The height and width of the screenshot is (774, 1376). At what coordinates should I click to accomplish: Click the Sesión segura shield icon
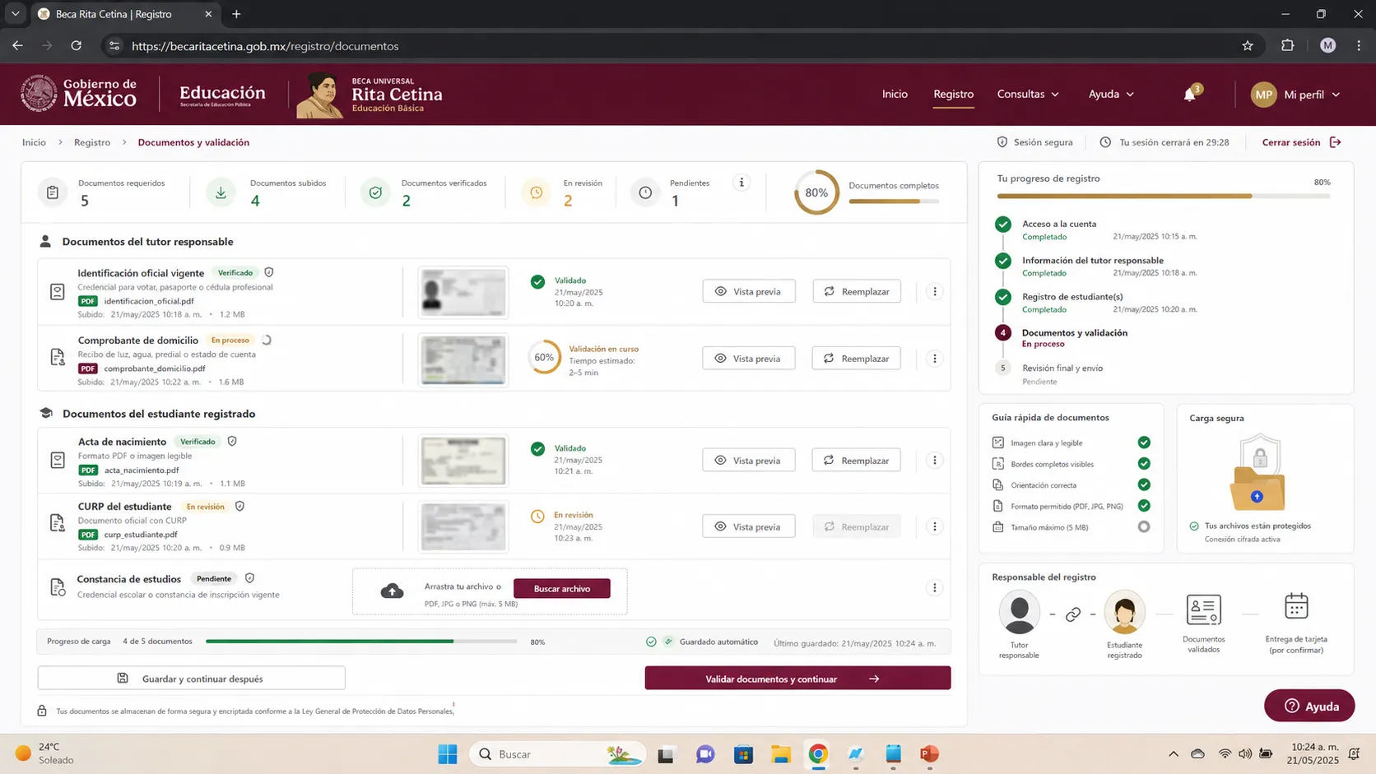1002,142
